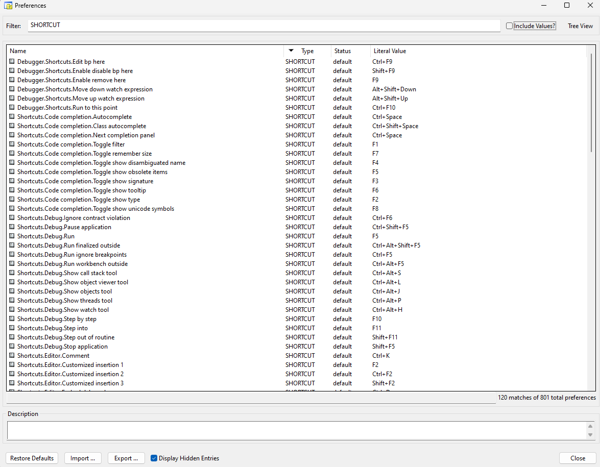Viewport: 600px width, 467px height.
Task: Click icon beside Shortcuts.Debug.Show watch tool
Action: [x=12, y=310]
